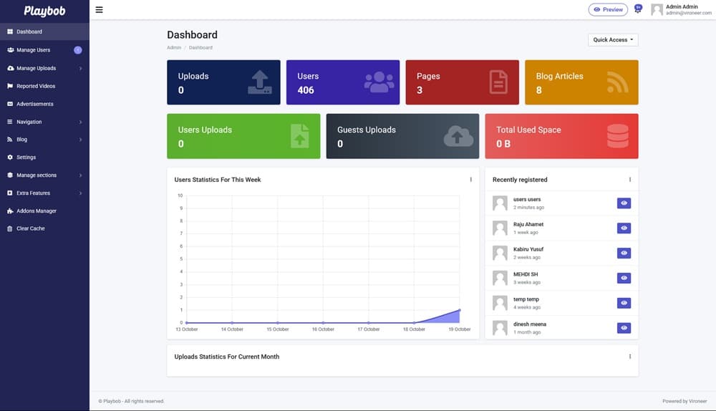View the profile of users users
Screen dimensions: 716x411
624,203
